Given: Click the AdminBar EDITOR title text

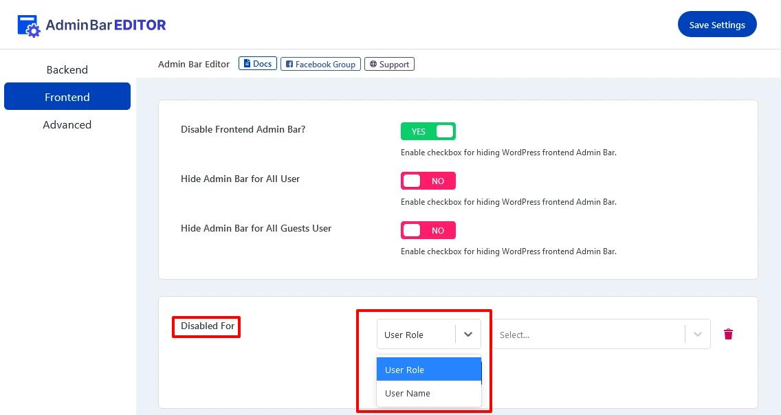Looking at the screenshot, I should [x=105, y=25].
